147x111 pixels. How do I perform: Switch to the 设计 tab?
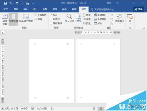(35, 9)
